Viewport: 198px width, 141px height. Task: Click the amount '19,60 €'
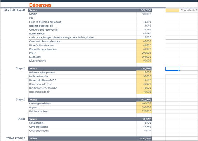[144, 80]
